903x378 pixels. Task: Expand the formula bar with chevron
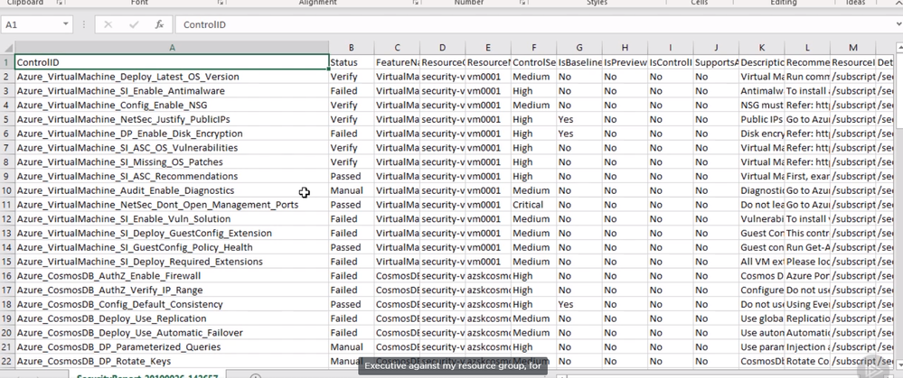[x=898, y=24]
